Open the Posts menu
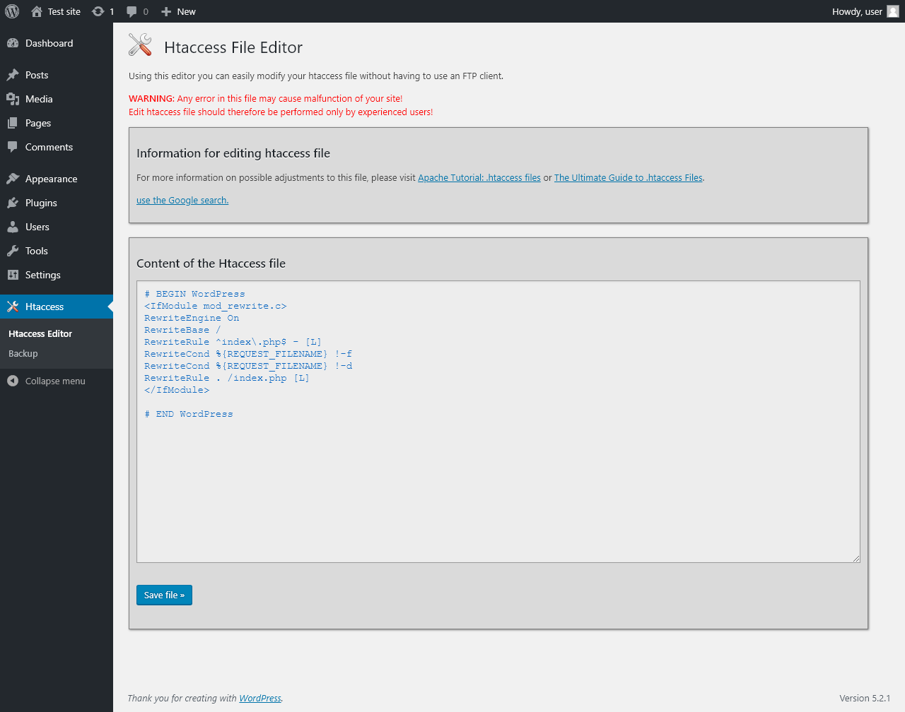 pos(57,75)
